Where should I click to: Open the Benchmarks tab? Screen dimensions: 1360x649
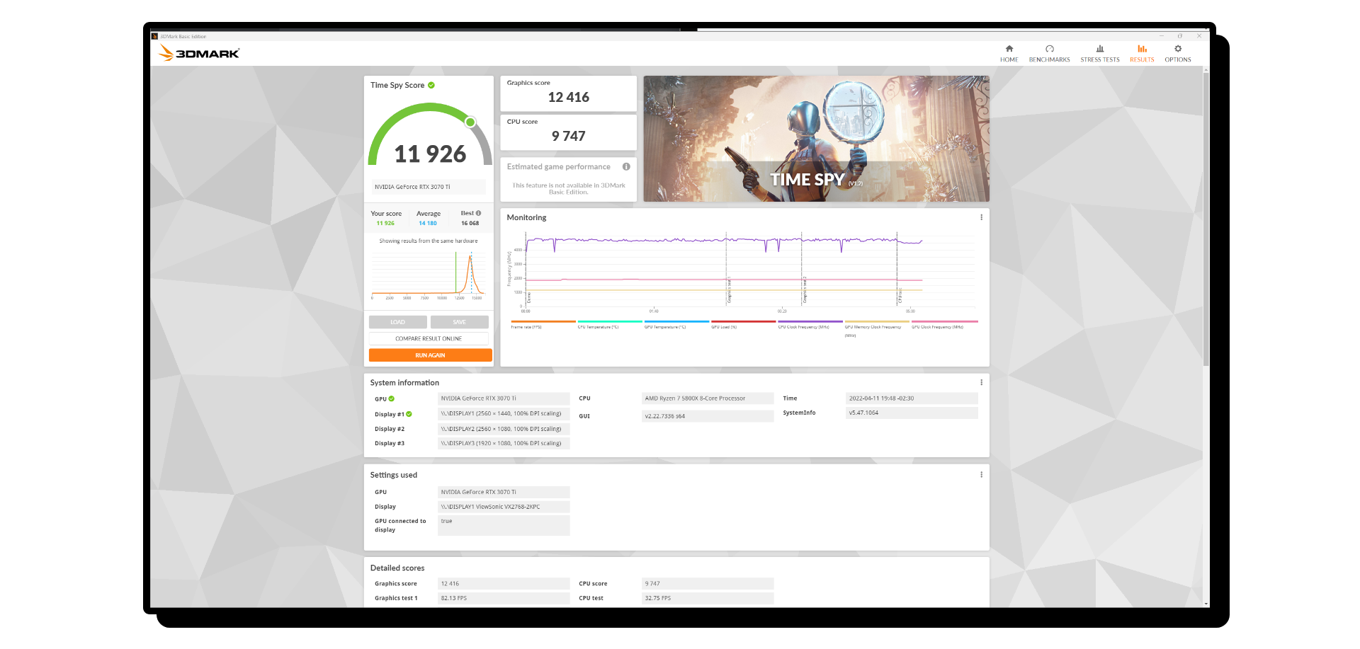1050,54
